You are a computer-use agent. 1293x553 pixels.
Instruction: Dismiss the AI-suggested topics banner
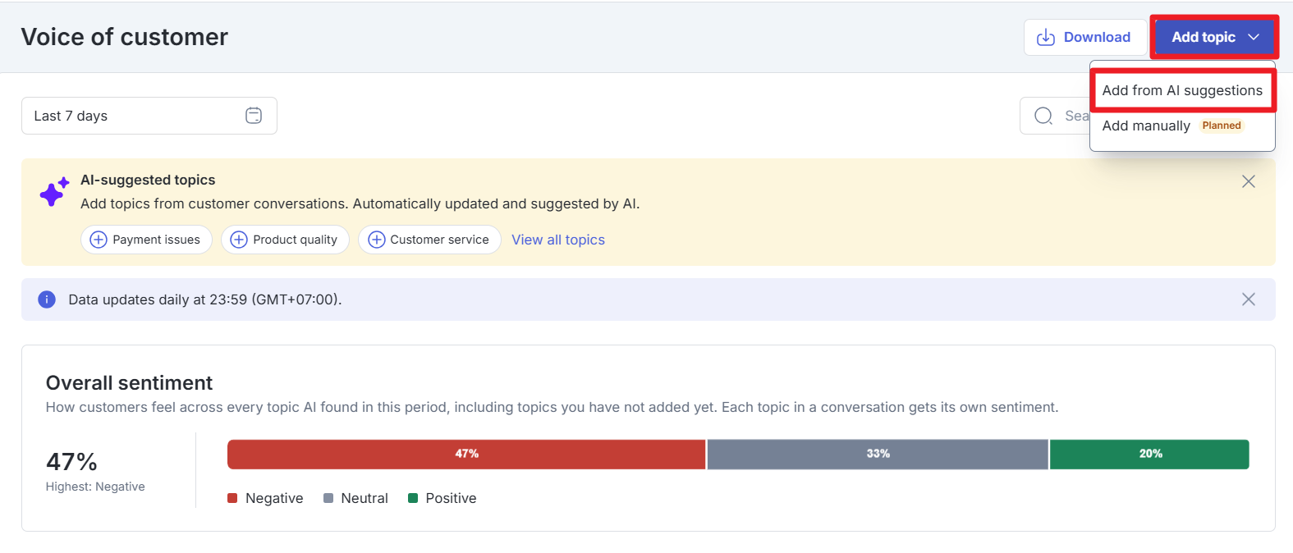(x=1249, y=181)
